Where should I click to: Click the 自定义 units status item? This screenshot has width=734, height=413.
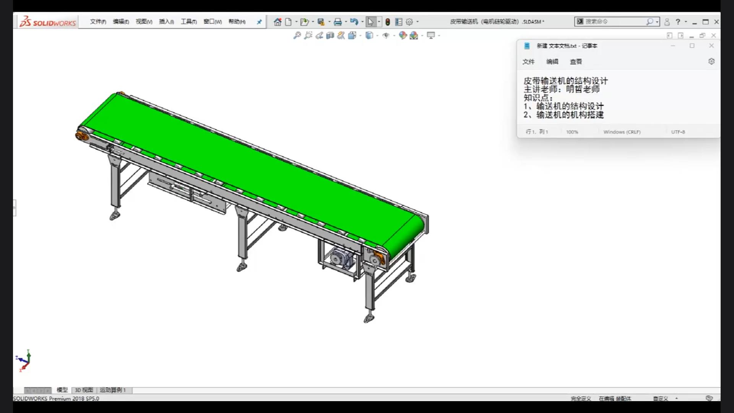click(660, 398)
